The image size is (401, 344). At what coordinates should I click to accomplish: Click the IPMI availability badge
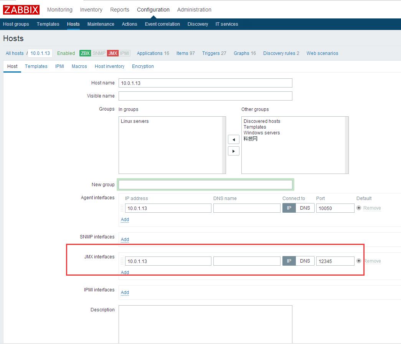[125, 53]
